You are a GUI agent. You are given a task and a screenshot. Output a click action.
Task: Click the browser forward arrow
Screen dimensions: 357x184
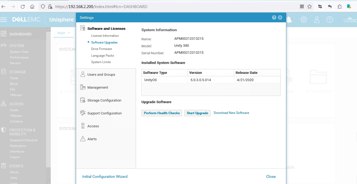(x=13, y=7)
